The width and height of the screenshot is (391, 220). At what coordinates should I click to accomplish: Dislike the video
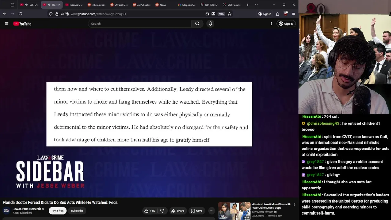(162, 211)
